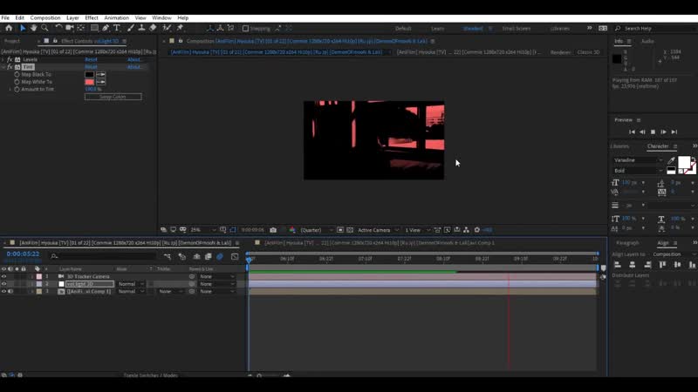Select the Hand tool

click(33, 28)
